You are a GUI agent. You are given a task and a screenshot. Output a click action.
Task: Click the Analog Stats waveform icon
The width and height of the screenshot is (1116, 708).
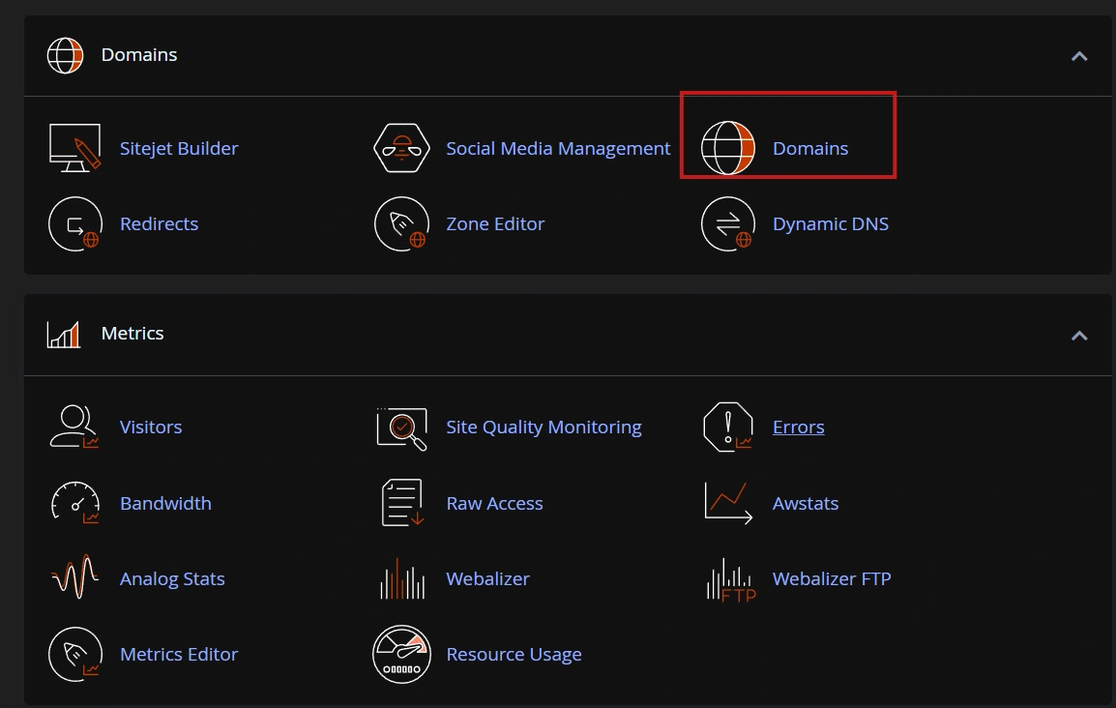click(x=74, y=576)
